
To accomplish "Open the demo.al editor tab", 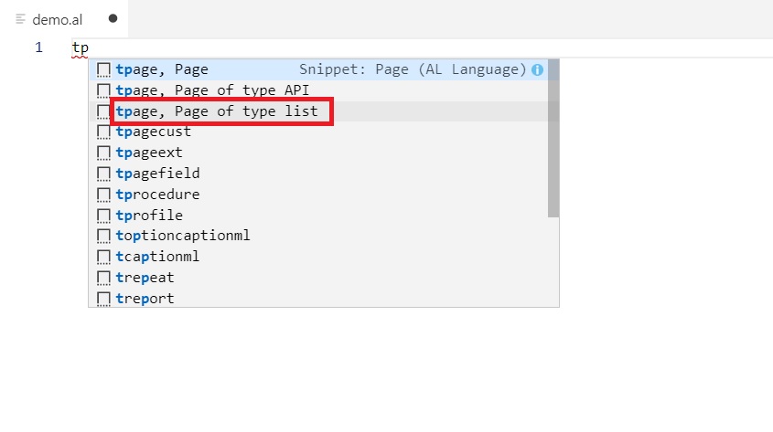I will [x=57, y=18].
